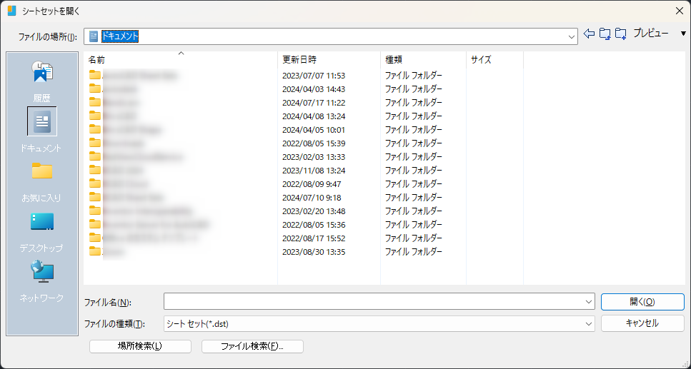Select the folder icon dated 2022/08/05 15:39
This screenshot has height=369, width=691.
(95, 143)
